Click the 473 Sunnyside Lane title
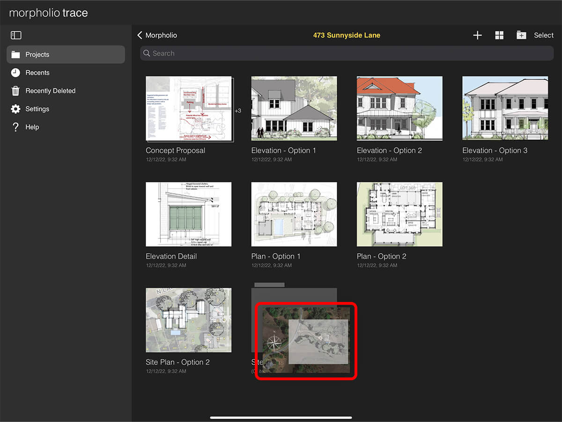This screenshot has height=422, width=562. click(347, 35)
